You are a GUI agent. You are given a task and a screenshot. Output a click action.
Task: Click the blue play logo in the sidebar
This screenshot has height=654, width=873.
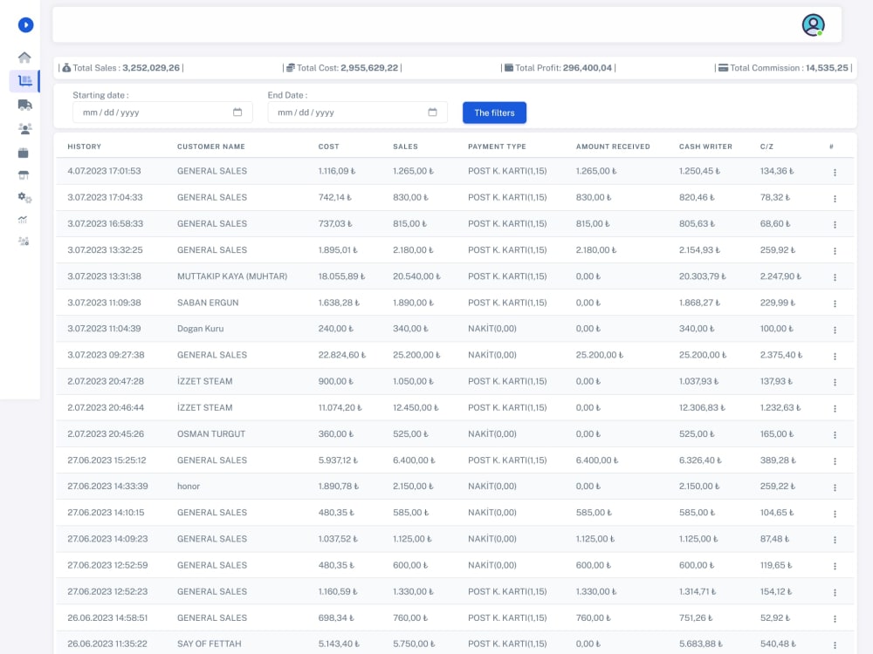click(x=25, y=25)
